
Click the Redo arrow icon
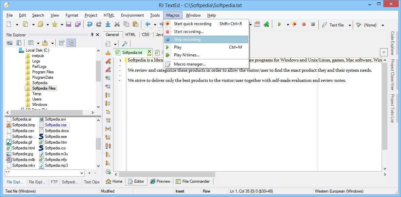click(x=99, y=24)
